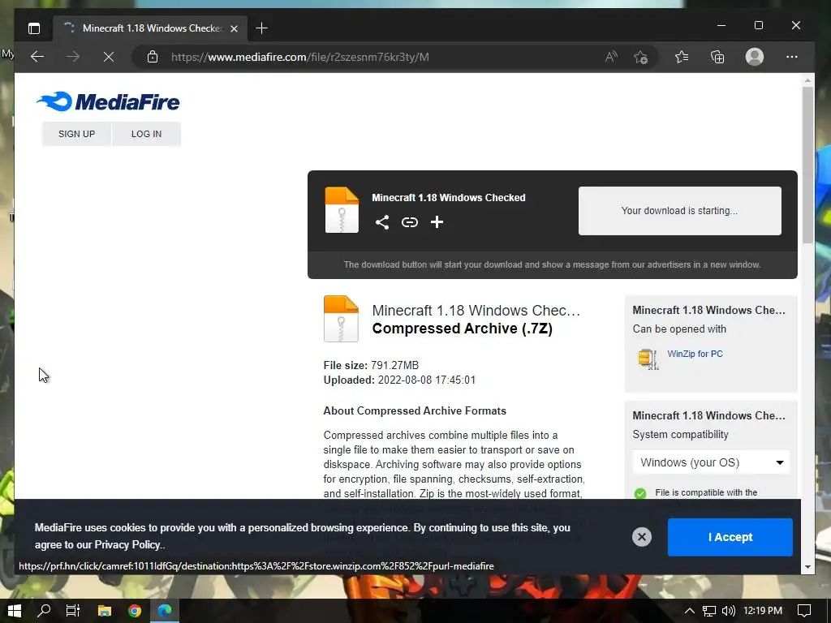Screen dimensions: 831x623
Task: Click the green compatibility checkmark icon
Action: pos(640,493)
